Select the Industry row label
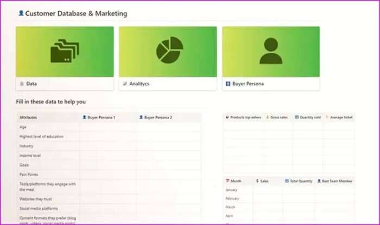Screen dimensions: 380x225 [27, 146]
